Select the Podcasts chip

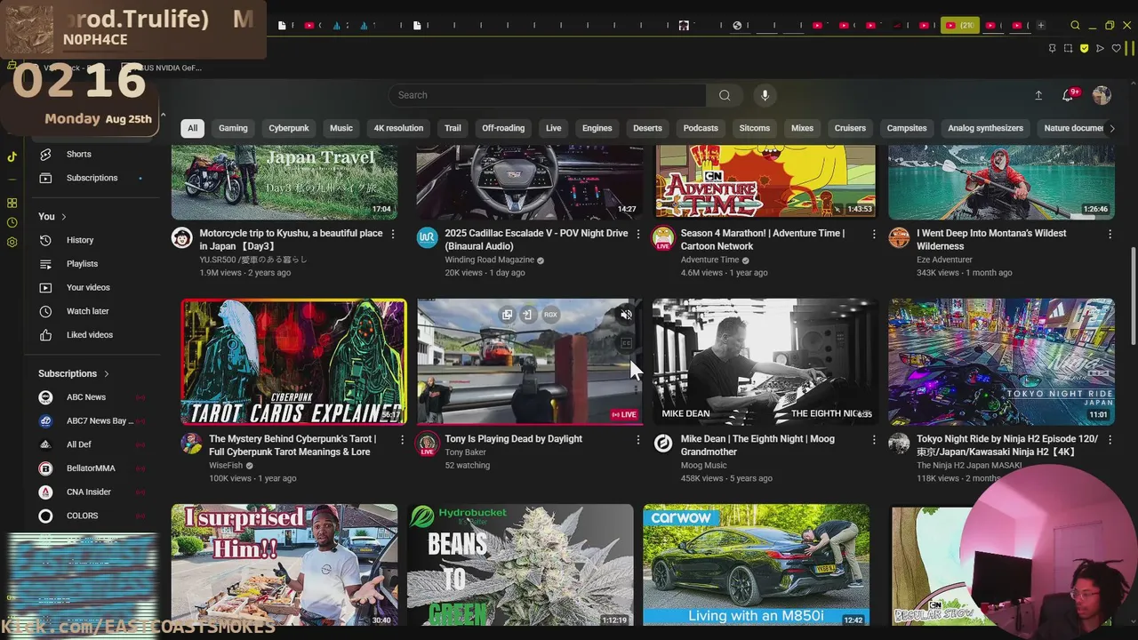[x=701, y=128]
